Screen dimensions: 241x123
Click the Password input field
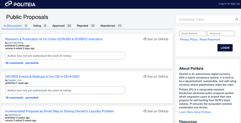[221, 33]
